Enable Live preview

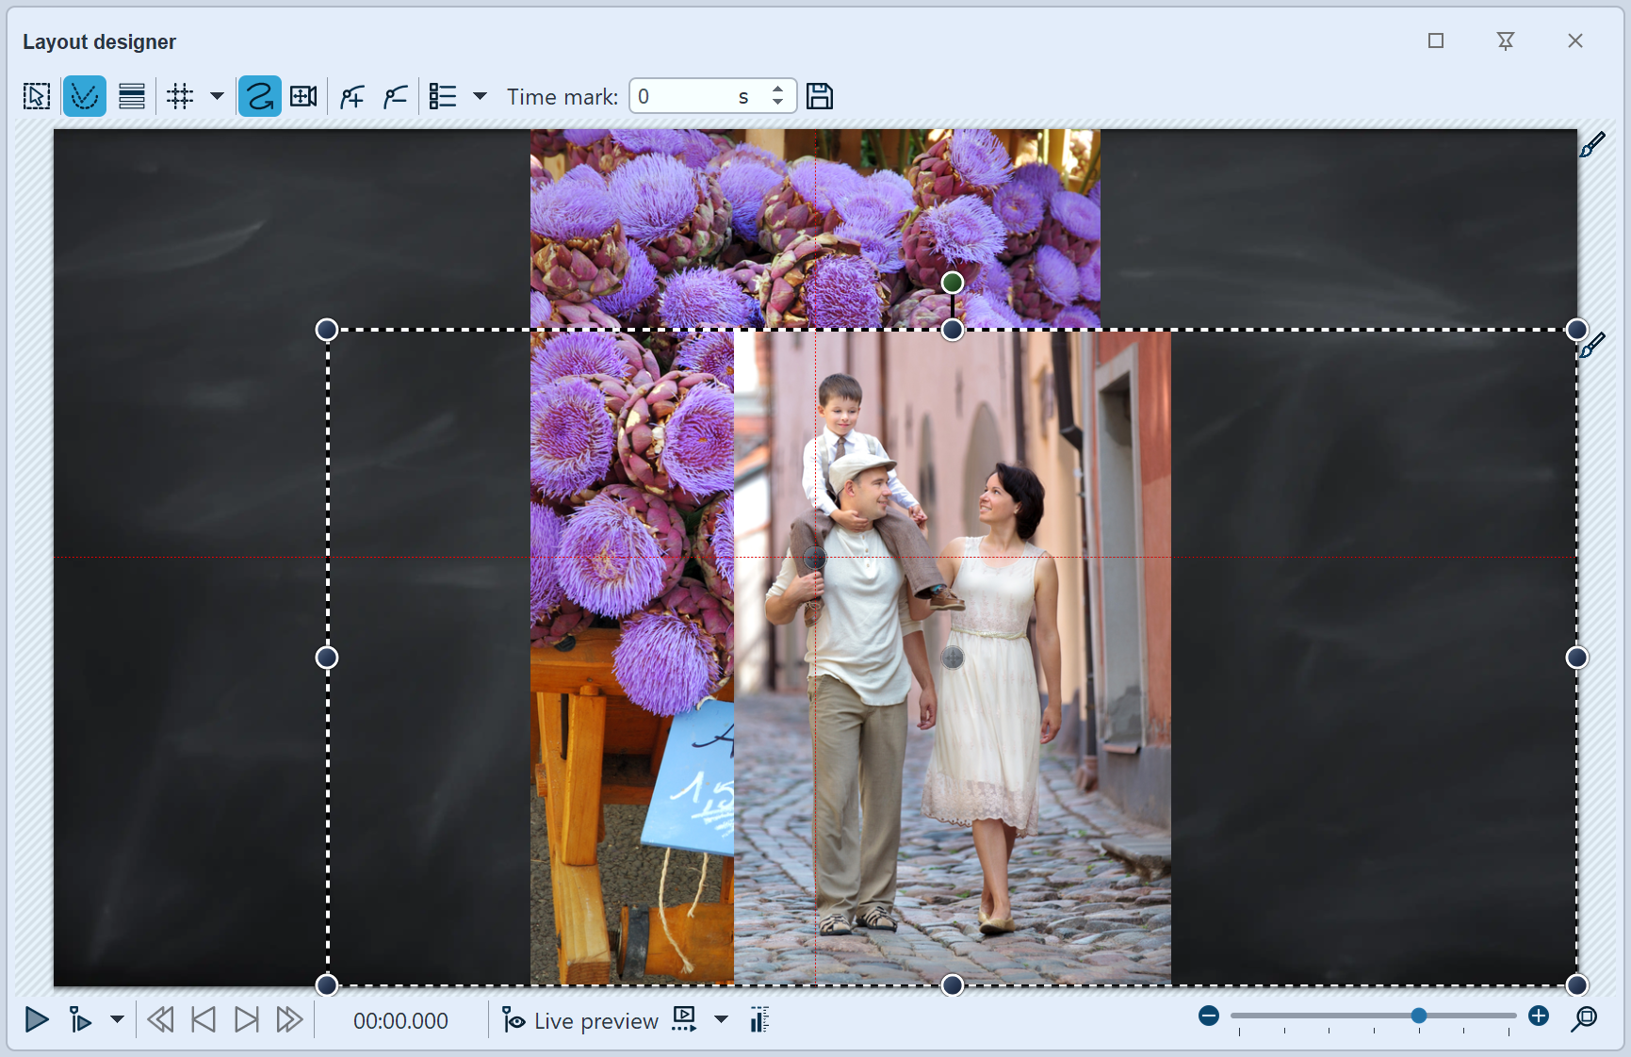tap(579, 1020)
